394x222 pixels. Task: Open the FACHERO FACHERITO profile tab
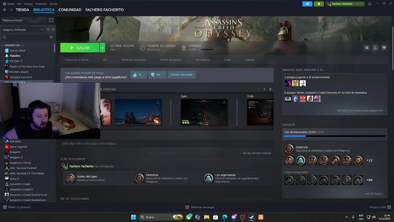104,10
